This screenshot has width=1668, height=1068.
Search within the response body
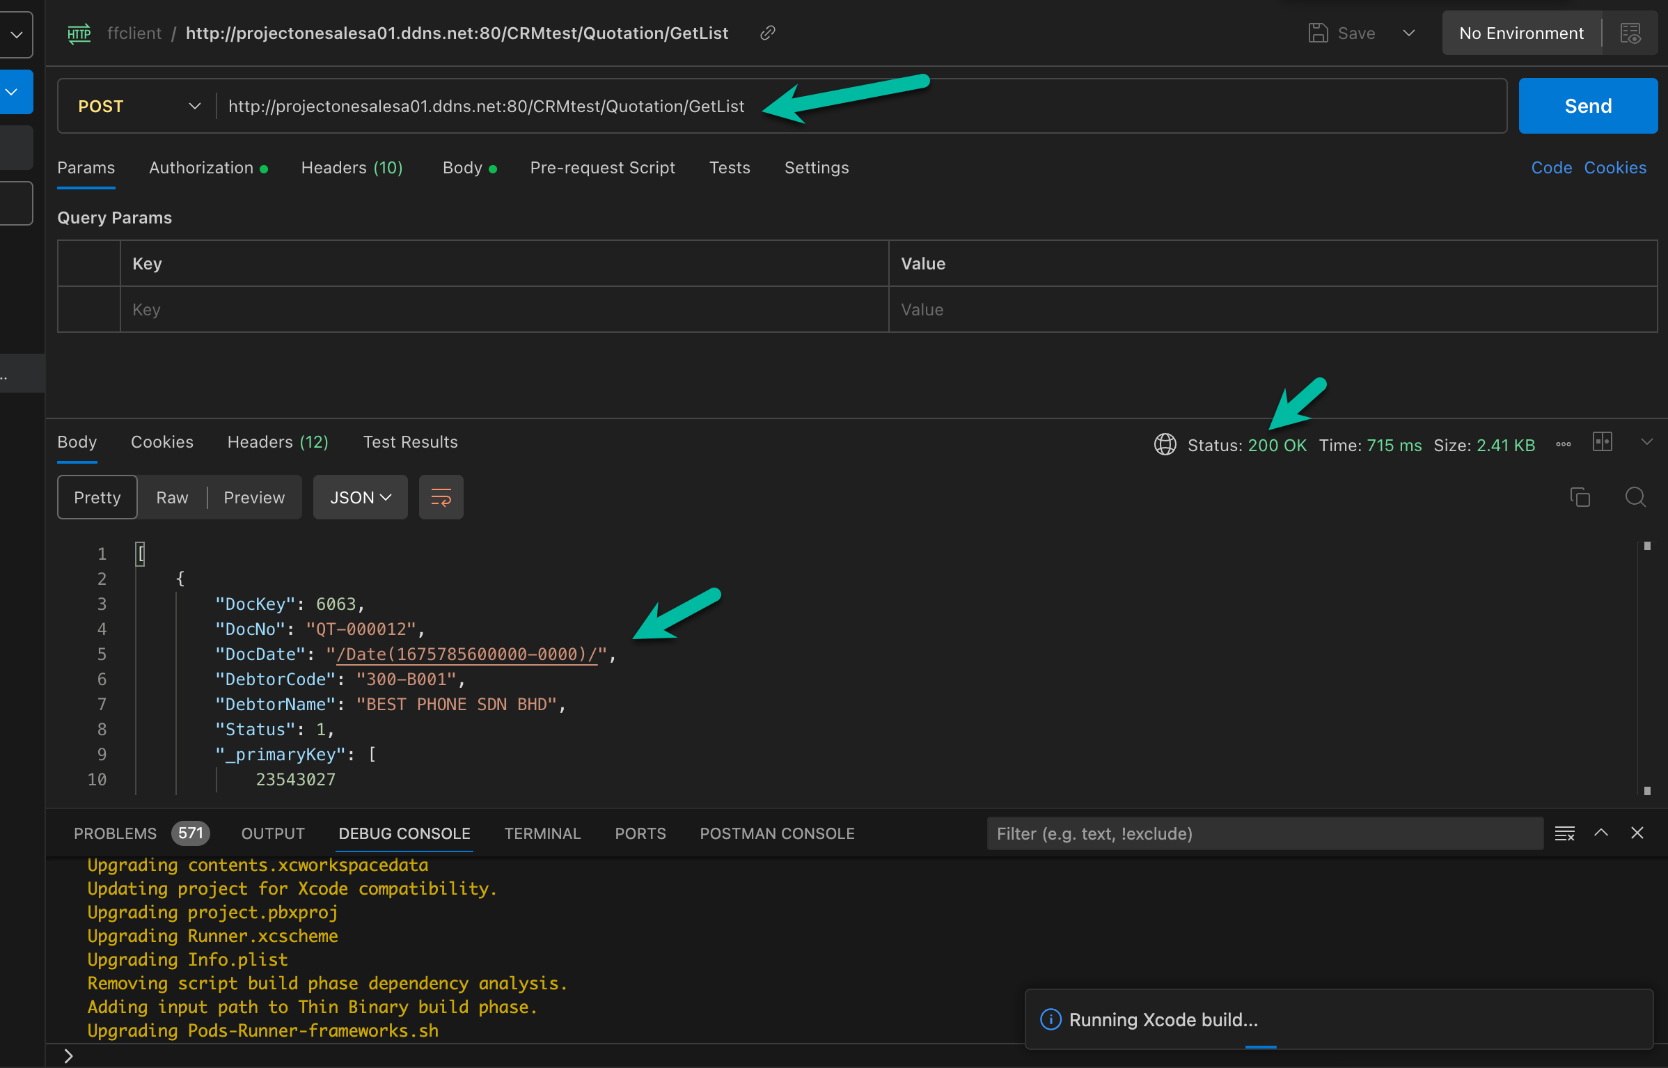point(1635,496)
